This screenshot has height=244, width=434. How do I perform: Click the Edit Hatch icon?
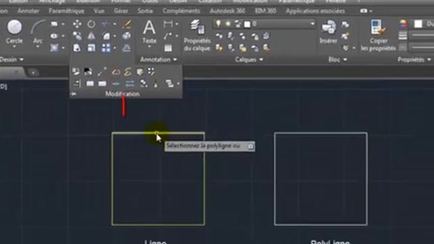(x=140, y=72)
